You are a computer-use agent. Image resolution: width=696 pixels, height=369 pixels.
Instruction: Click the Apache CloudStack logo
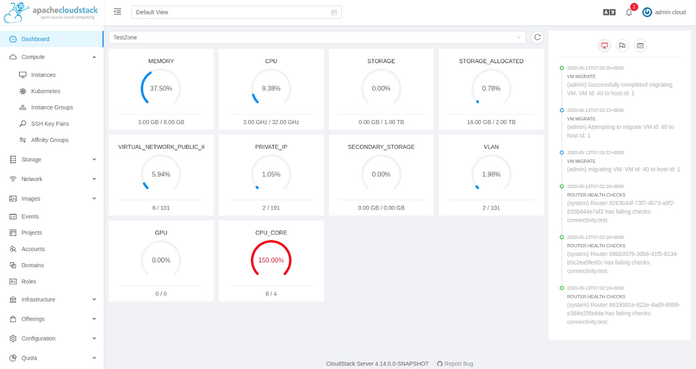pos(51,13)
